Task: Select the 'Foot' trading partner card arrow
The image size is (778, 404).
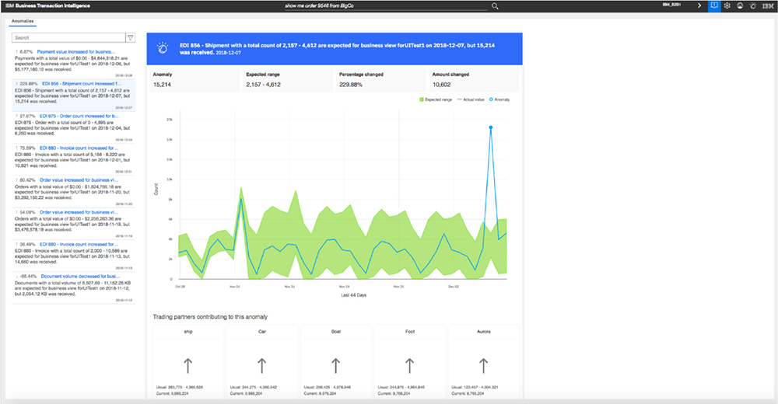Action: (409, 366)
